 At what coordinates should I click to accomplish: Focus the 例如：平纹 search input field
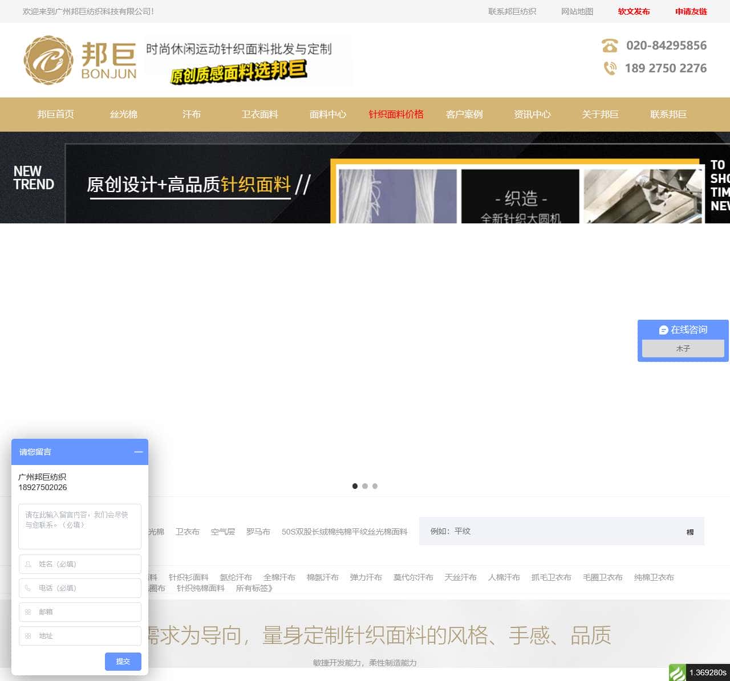pos(547,531)
